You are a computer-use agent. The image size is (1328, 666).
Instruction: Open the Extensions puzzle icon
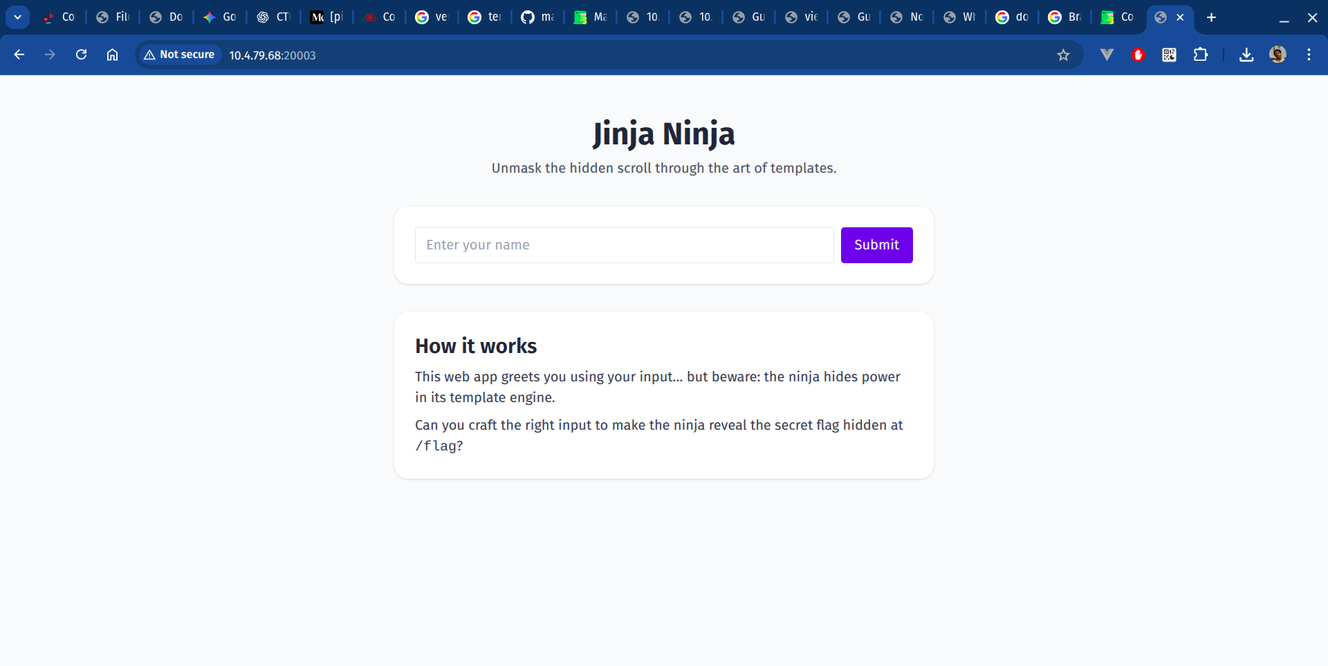pyautogui.click(x=1201, y=55)
